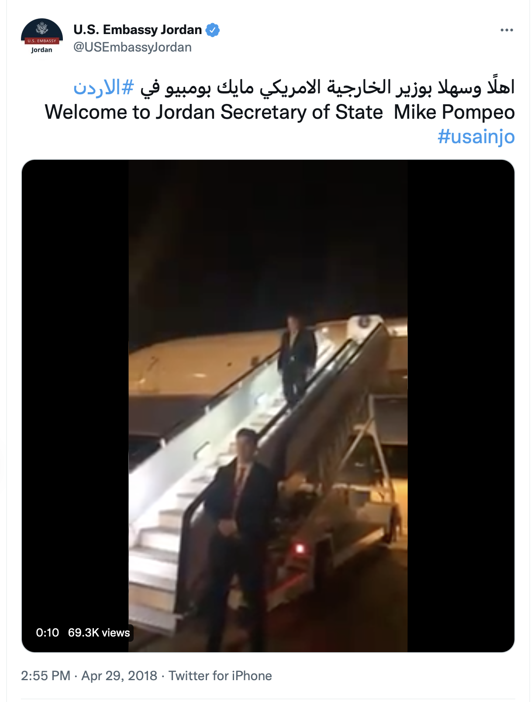Open the @USEmbassyJordan handle link

[x=132, y=47]
